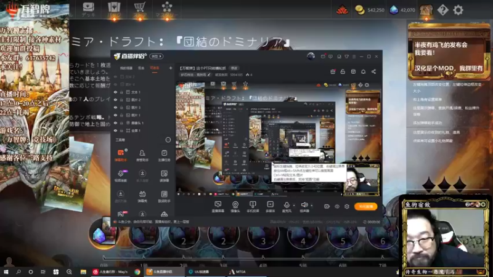Open the user avatar in companion title bar
Screen dimensions: 493x277
311,56
